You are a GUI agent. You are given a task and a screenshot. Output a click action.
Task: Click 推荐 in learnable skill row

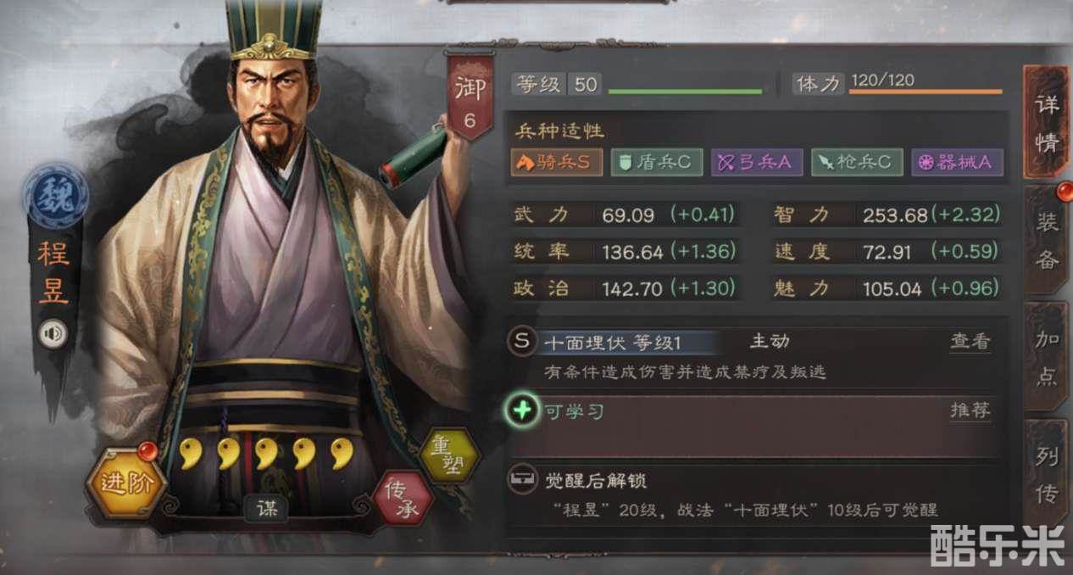click(x=970, y=411)
